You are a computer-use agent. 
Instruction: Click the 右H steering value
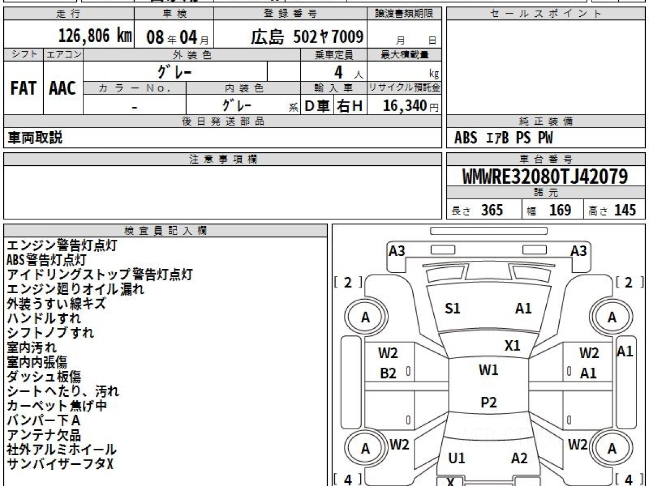pyautogui.click(x=350, y=106)
